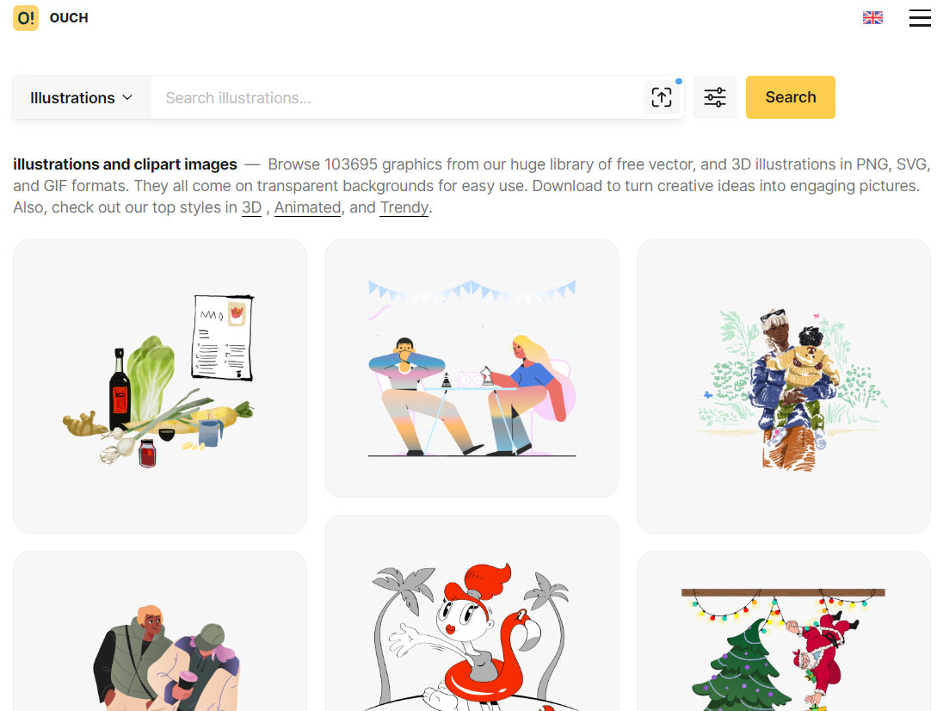
Task: Click the yellow Search button
Action: 790,97
